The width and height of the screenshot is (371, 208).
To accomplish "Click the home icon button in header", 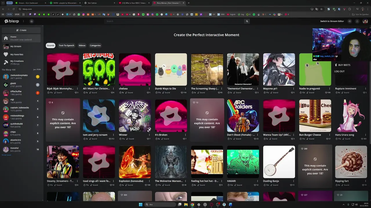I will (x=32, y=21).
